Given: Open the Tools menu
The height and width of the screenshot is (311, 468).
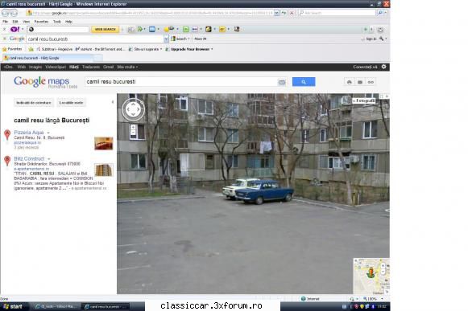Looking at the screenshot, I should (x=57, y=22).
